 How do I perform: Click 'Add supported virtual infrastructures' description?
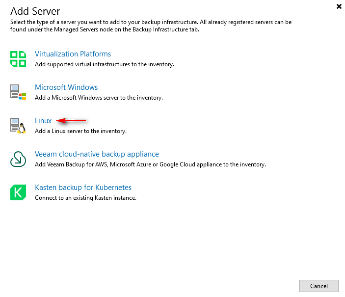[x=104, y=64]
